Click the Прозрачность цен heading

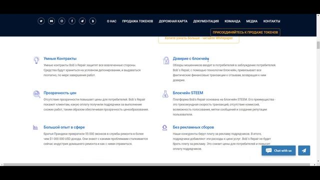pos(60,93)
